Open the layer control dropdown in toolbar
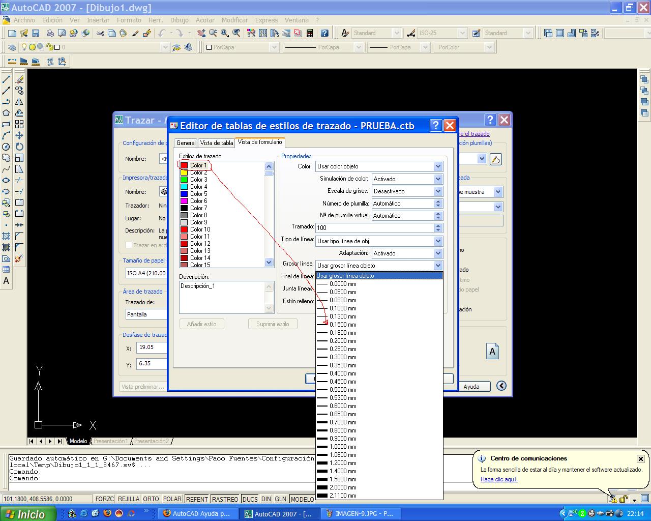 165,47
